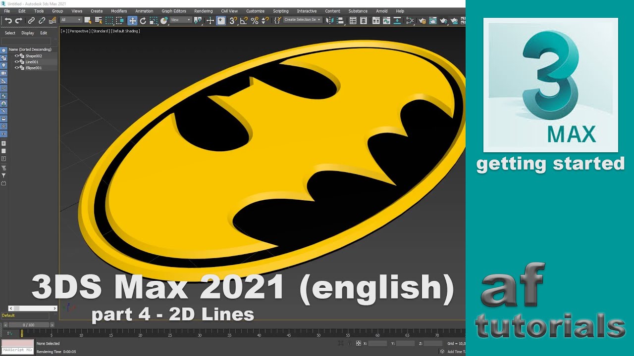Open the Standard viewport label menu

coord(100,31)
